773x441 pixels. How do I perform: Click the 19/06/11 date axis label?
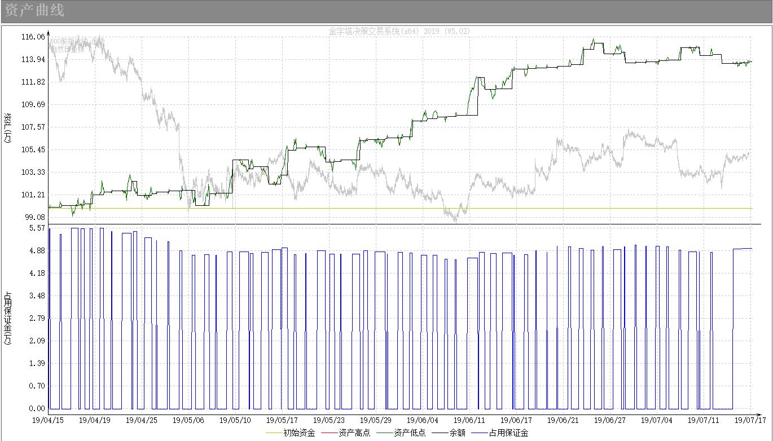tap(469, 420)
